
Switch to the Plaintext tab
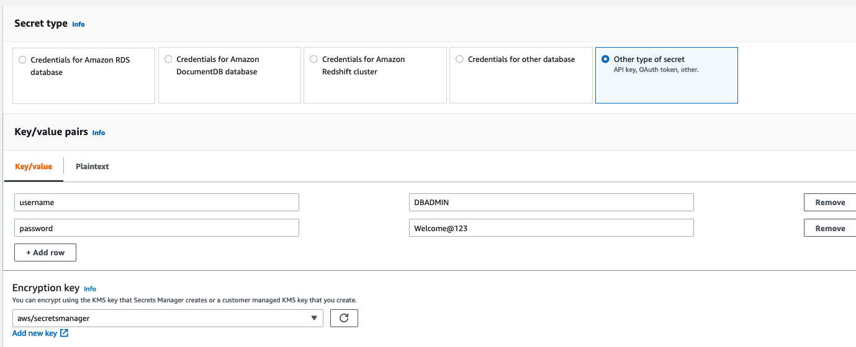coord(92,167)
